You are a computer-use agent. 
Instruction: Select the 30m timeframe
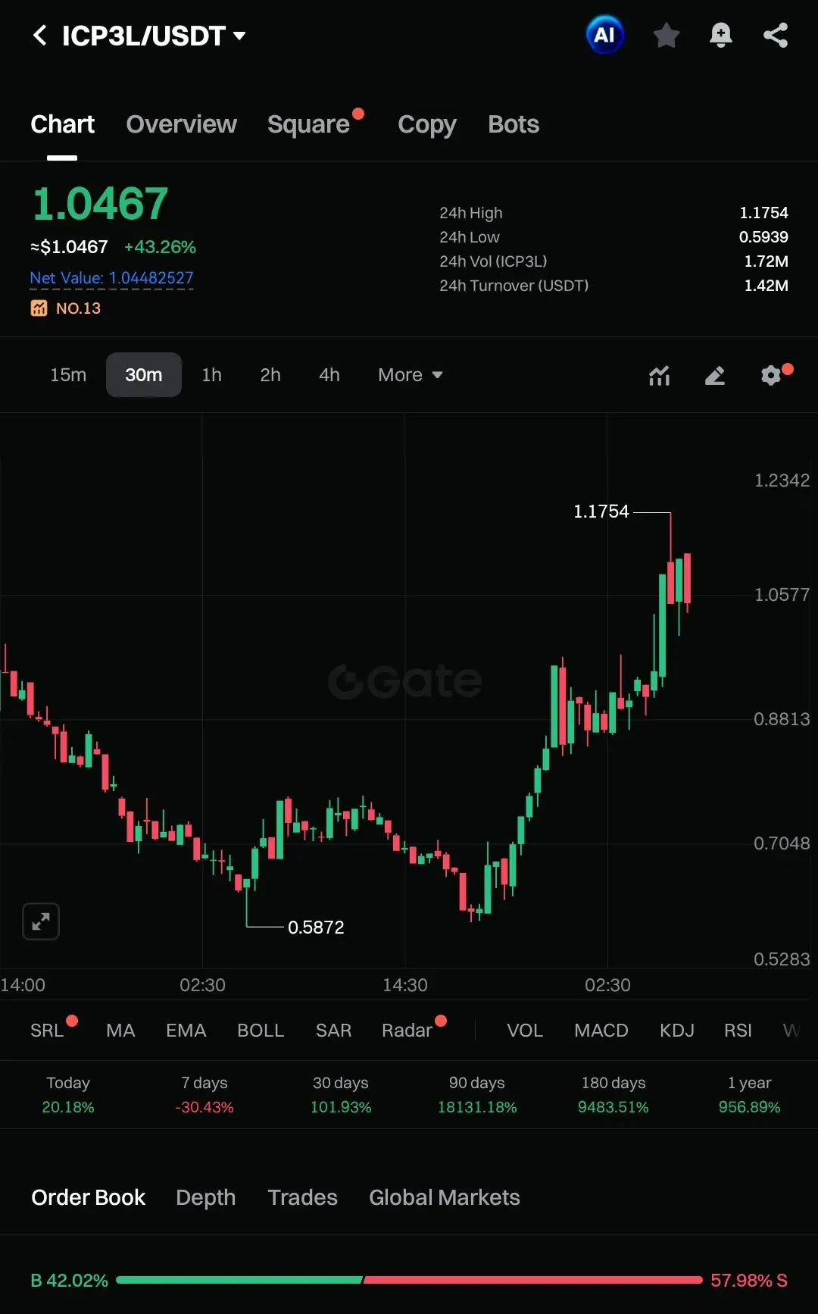tap(144, 375)
